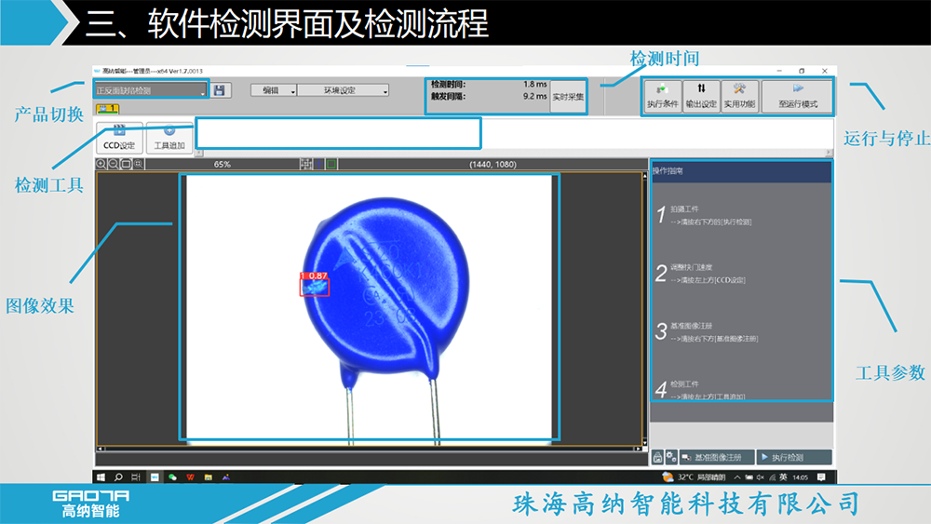This screenshot has height=524, width=931.
Task: Click the 操作指南 panel header
Action: (741, 171)
